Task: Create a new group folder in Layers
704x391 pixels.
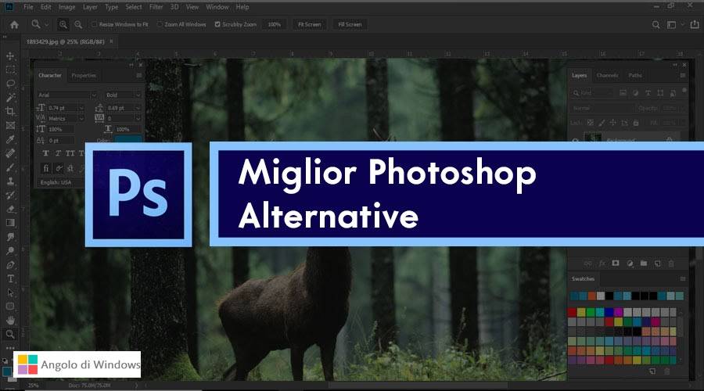Action: [644, 264]
